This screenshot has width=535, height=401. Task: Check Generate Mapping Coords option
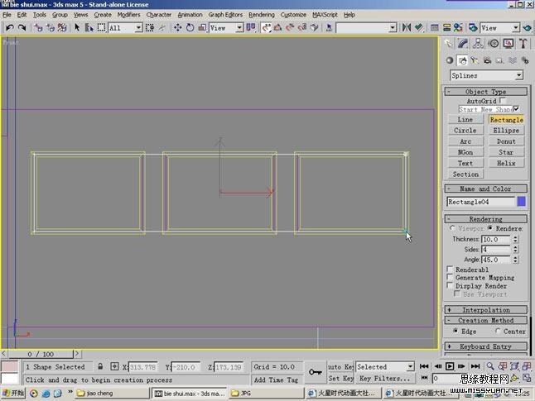pos(450,277)
